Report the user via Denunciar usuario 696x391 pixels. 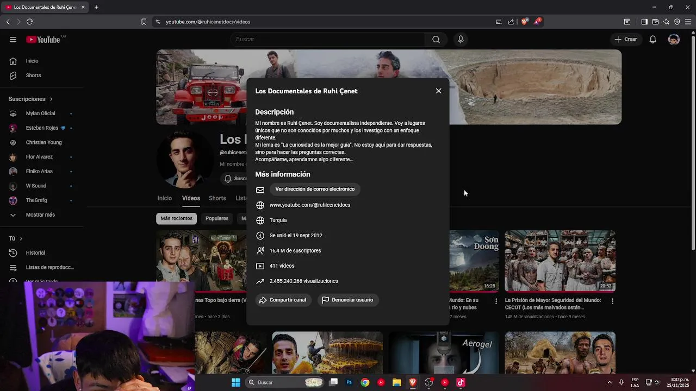click(x=347, y=300)
